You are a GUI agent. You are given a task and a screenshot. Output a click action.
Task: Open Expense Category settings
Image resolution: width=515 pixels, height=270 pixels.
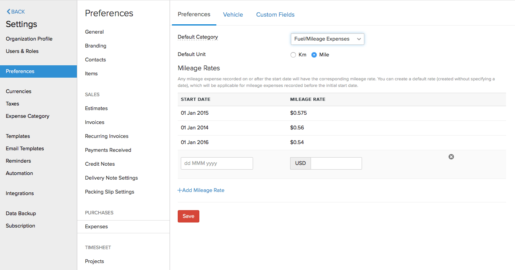[x=27, y=116]
